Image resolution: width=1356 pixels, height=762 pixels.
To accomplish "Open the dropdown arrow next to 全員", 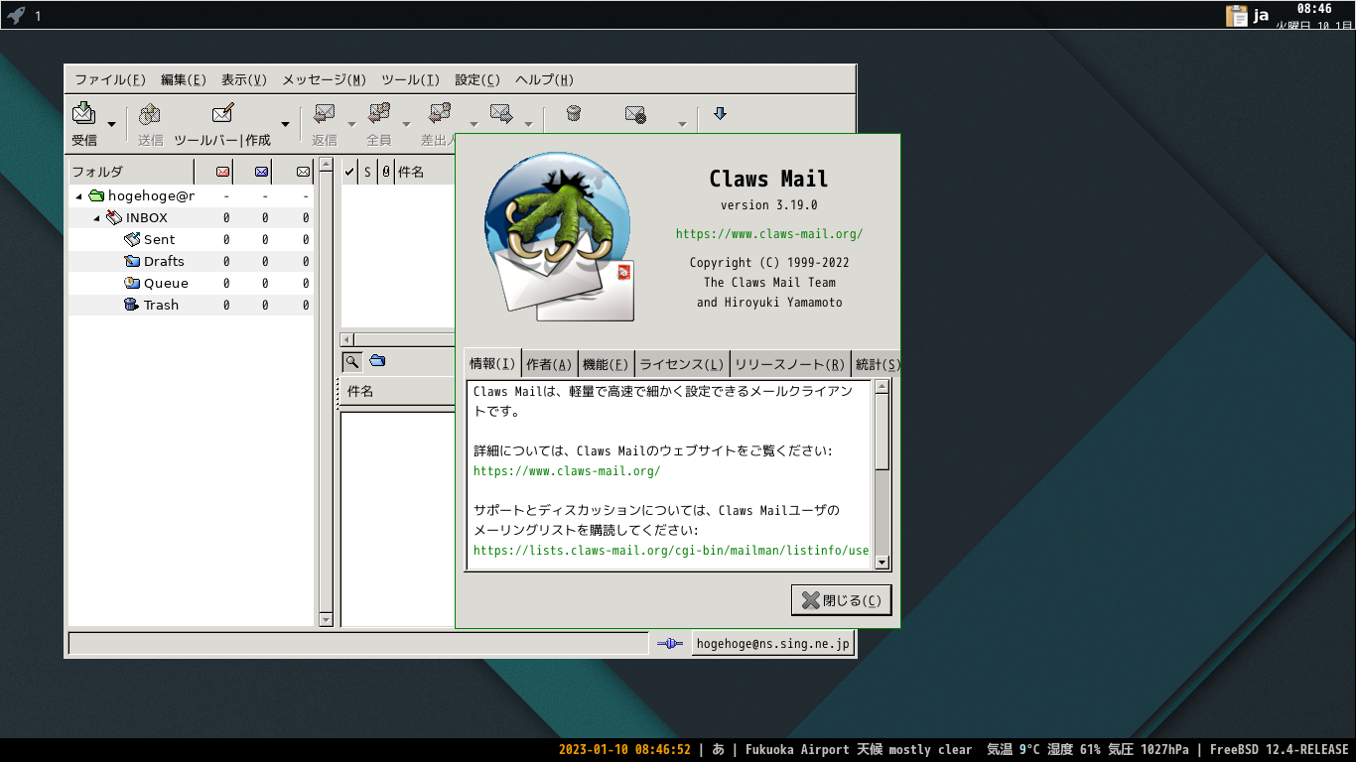I will [406, 124].
